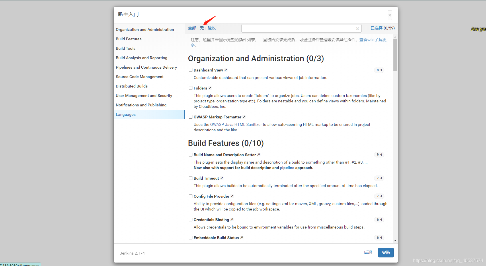The image size is (486, 266).
Task: Click the 安装 install button
Action: [386, 252]
